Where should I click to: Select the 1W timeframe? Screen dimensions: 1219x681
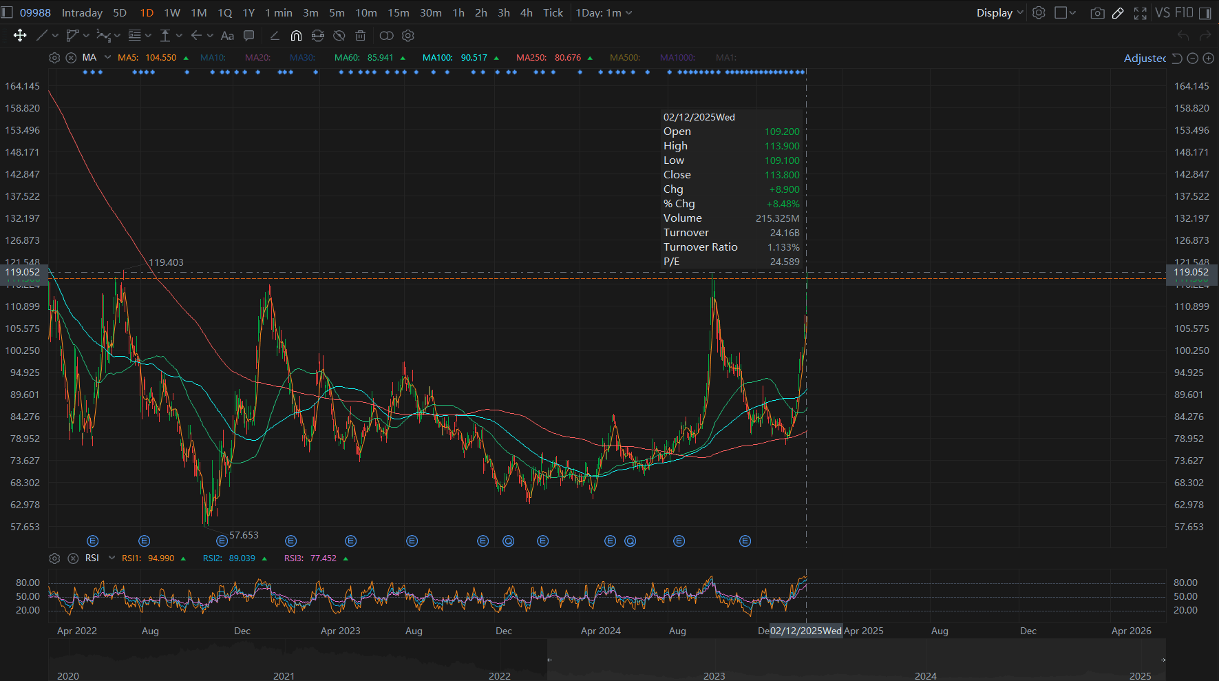172,12
